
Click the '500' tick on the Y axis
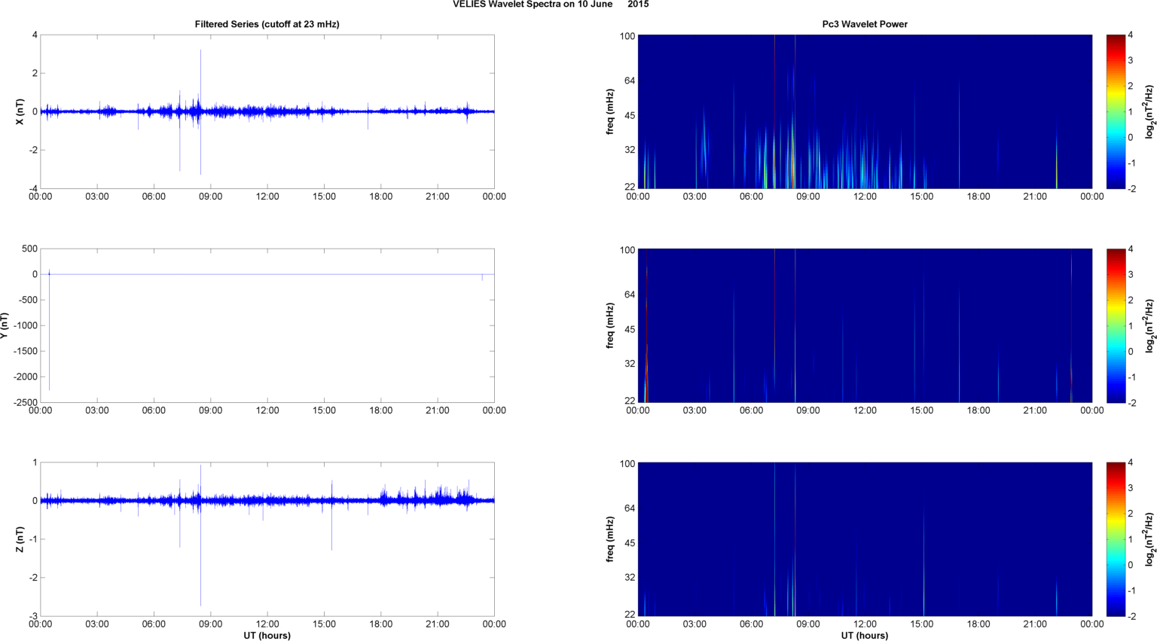pyautogui.click(x=30, y=249)
